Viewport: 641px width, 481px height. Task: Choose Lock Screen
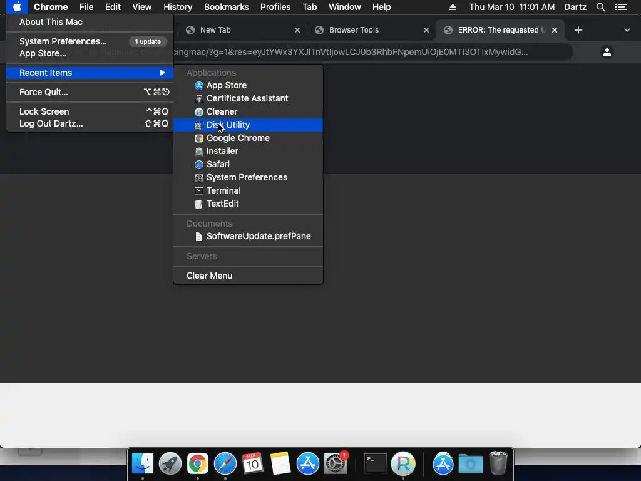tap(90, 111)
